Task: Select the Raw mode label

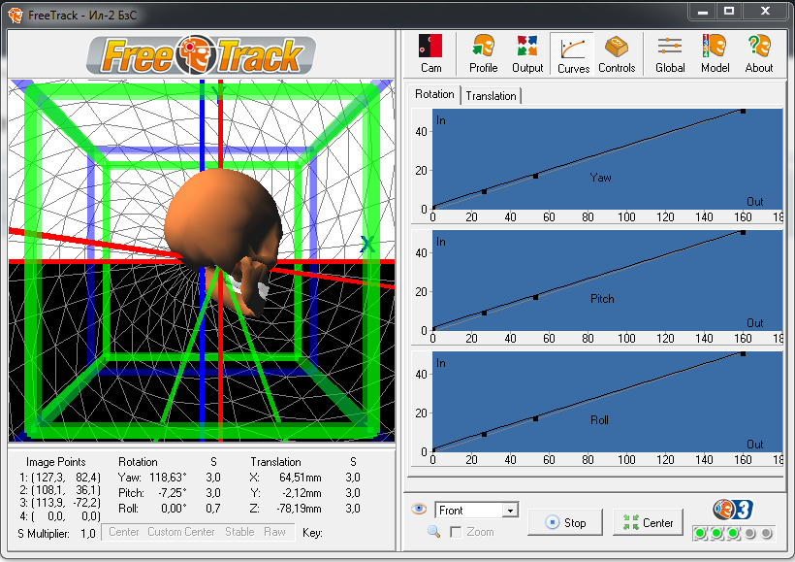Action: coord(274,532)
